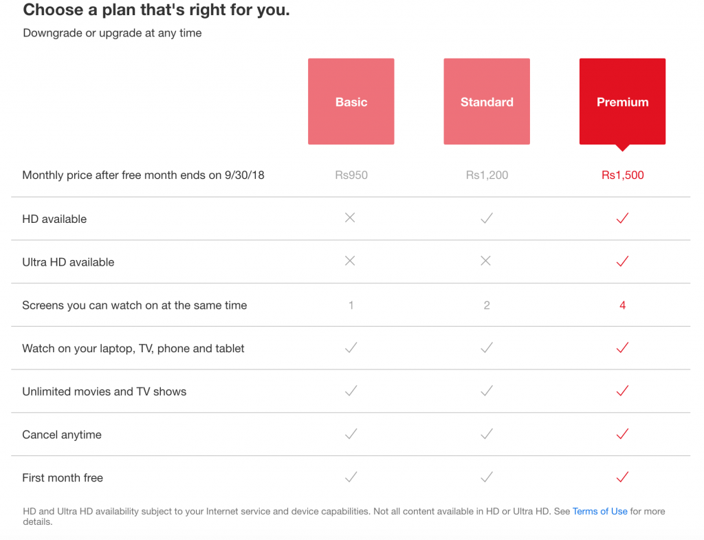Click the Standard Ultra HD cross icon
The height and width of the screenshot is (540, 704).
click(x=486, y=261)
